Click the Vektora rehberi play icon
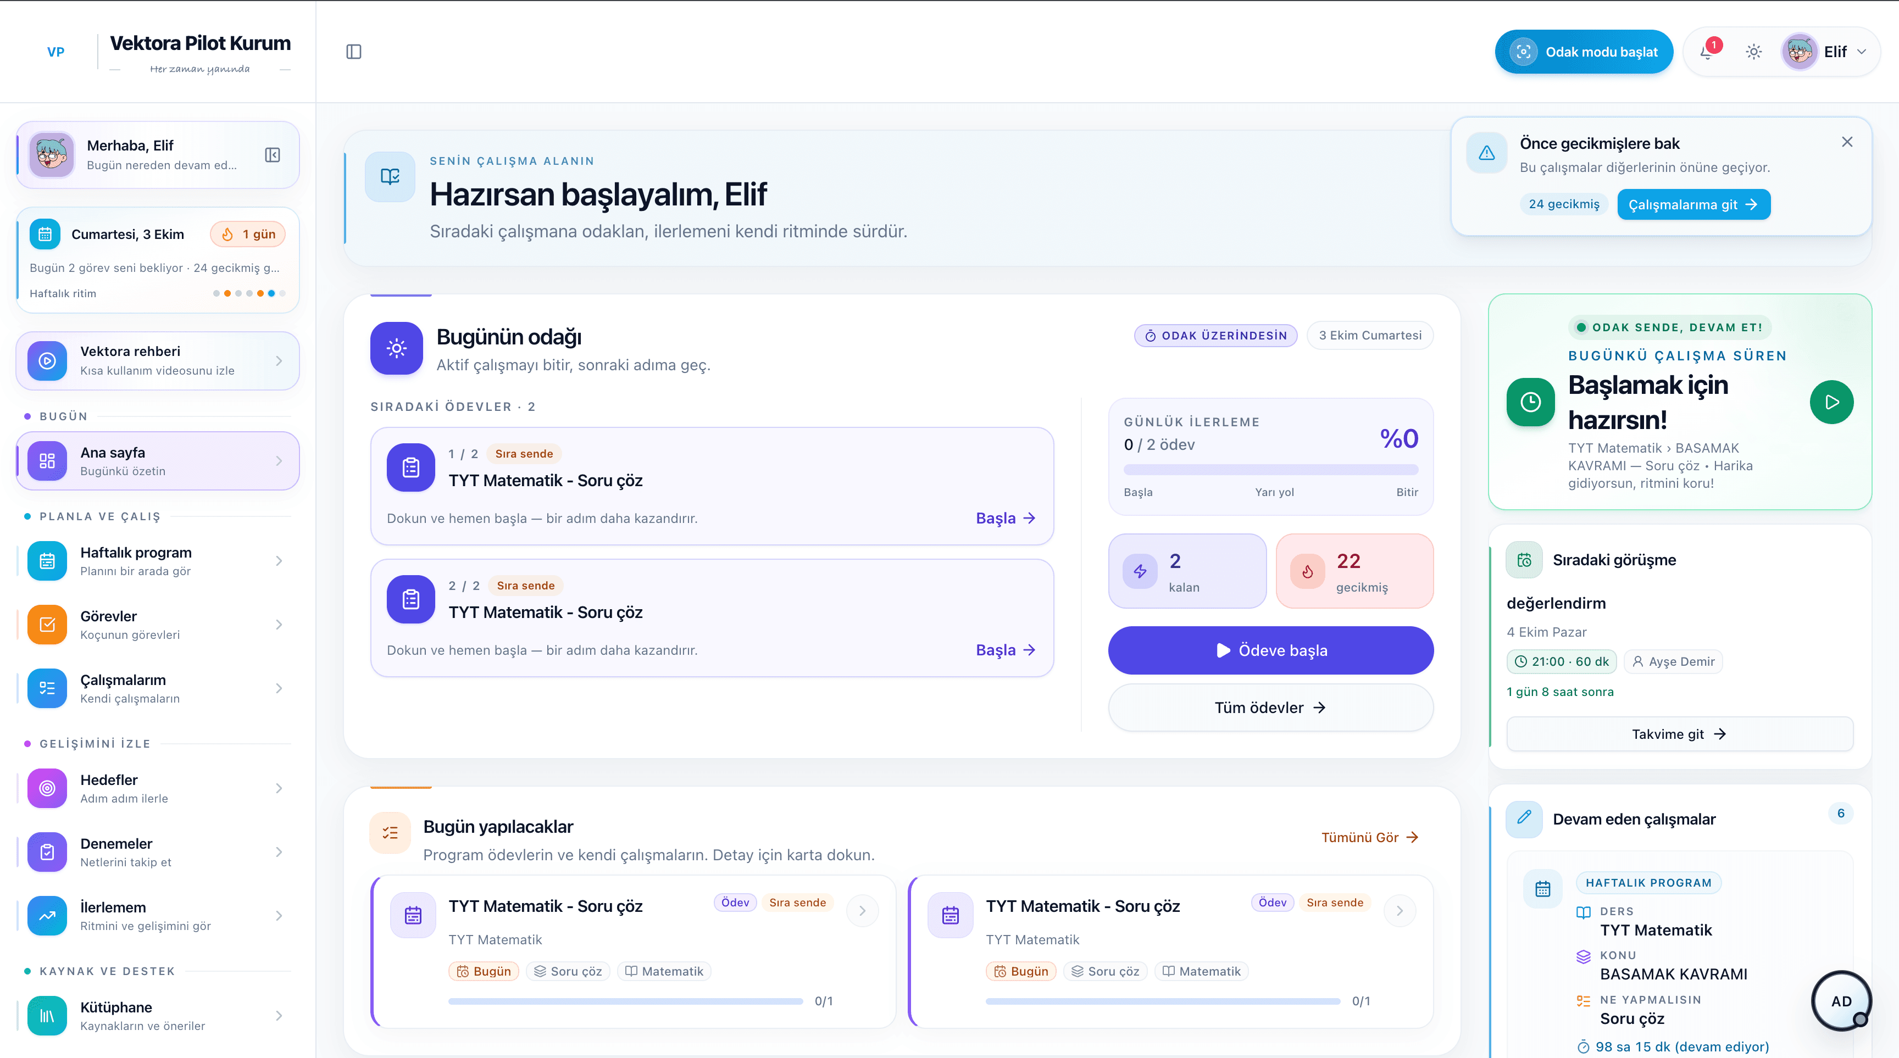Image resolution: width=1899 pixels, height=1058 pixels. tap(47, 360)
